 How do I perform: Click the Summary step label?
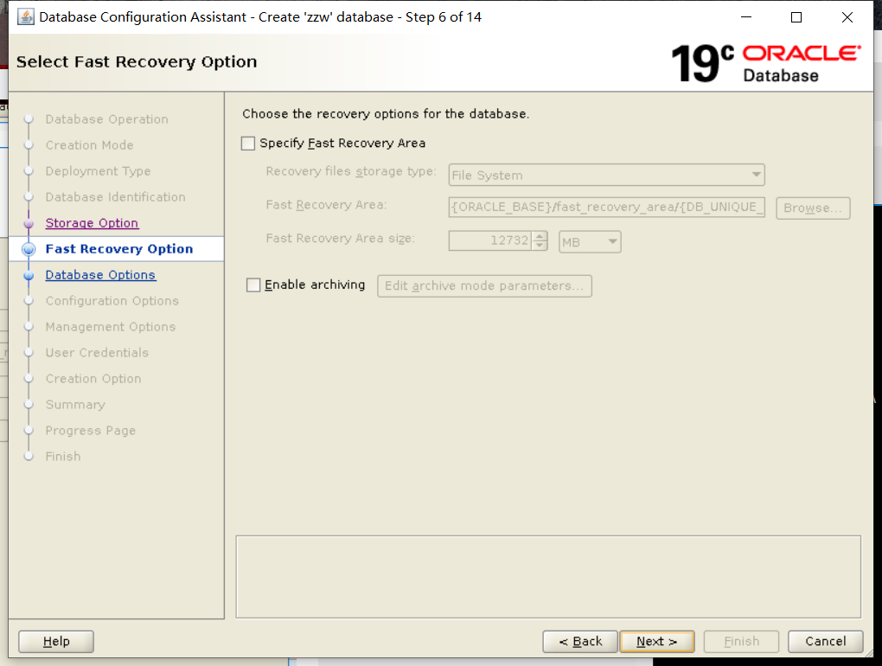coord(75,405)
